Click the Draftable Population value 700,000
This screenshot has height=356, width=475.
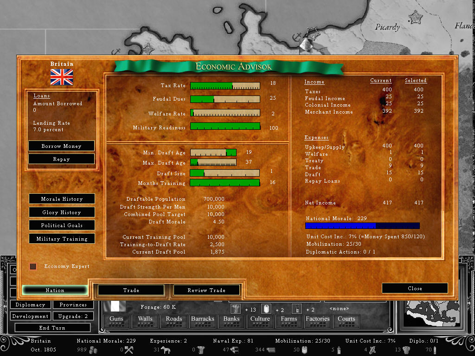pyautogui.click(x=214, y=199)
